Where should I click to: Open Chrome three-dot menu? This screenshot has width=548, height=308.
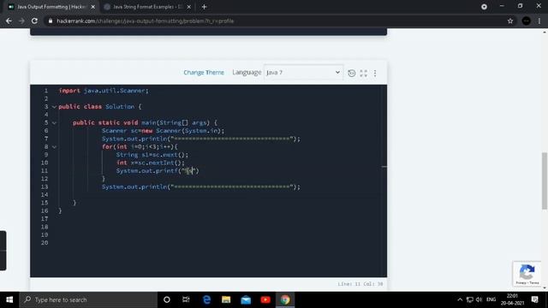point(539,21)
